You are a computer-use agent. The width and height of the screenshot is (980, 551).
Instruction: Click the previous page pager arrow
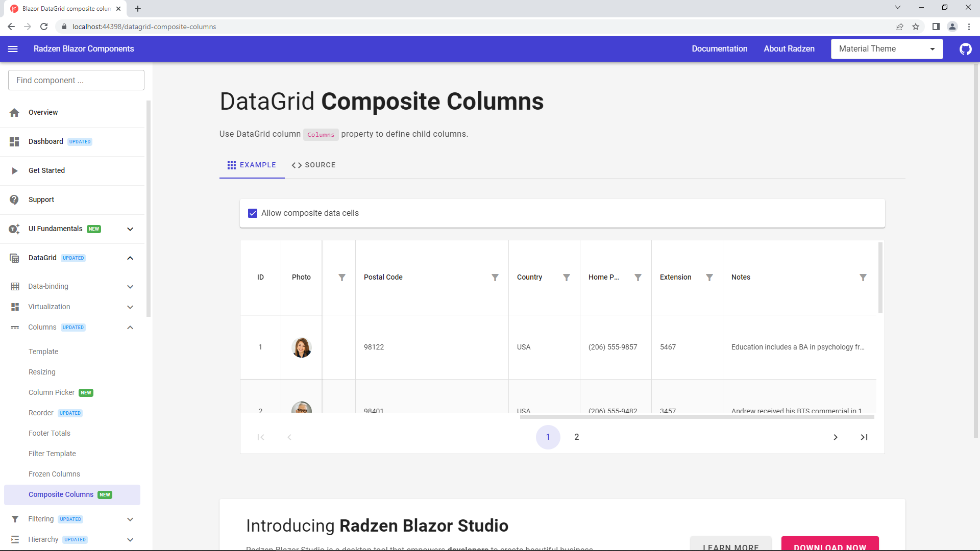coord(289,437)
